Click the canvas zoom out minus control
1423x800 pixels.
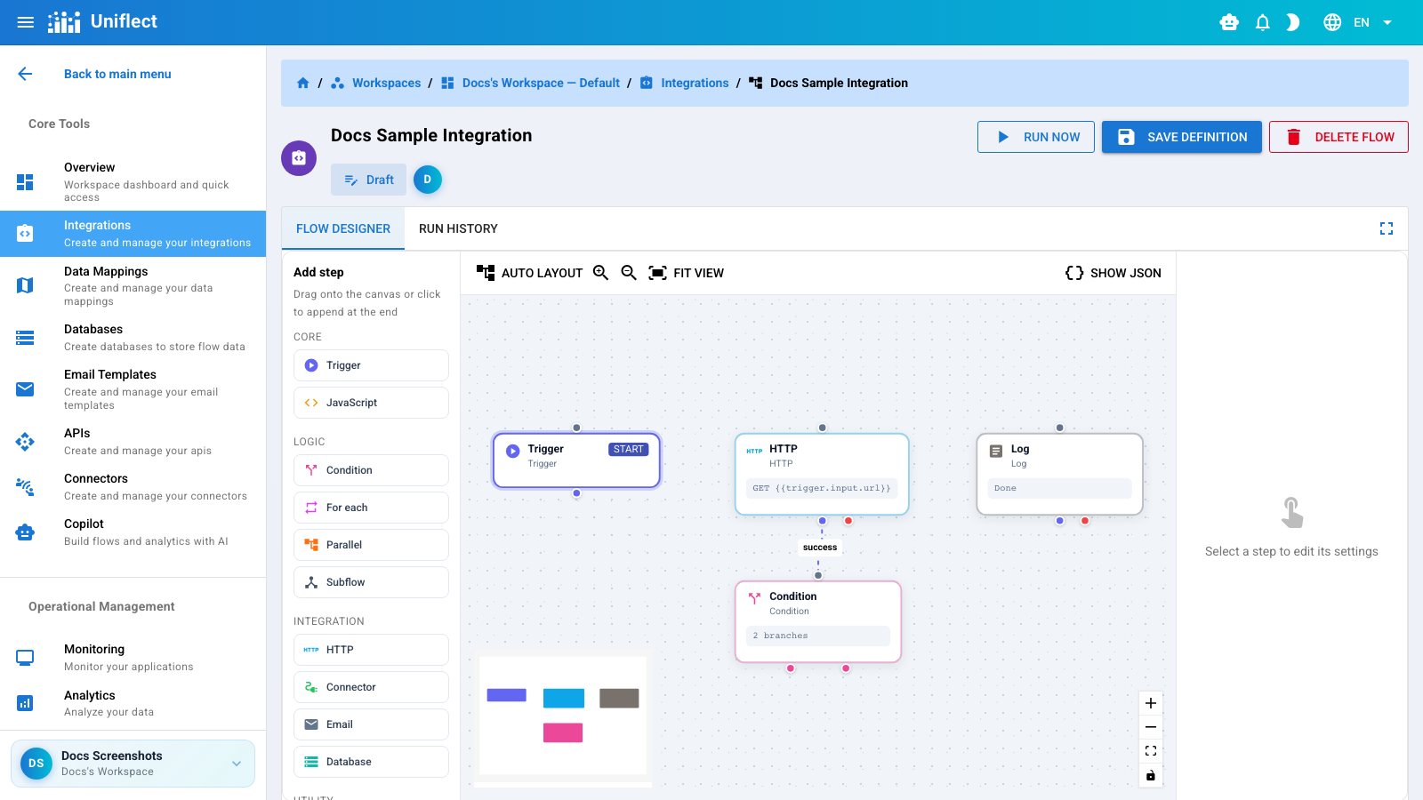click(1151, 727)
